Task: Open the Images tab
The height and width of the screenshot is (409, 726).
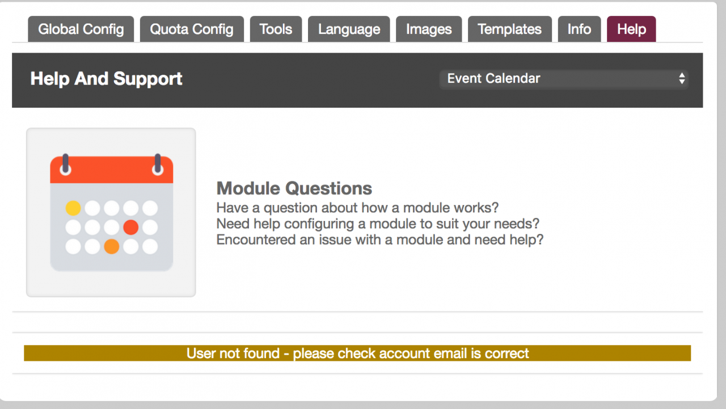Action: click(429, 29)
